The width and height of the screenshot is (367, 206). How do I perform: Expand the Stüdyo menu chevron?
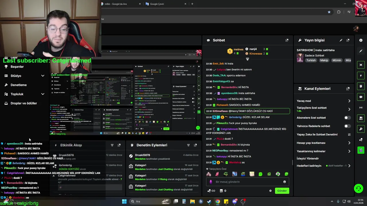pyautogui.click(x=43, y=76)
